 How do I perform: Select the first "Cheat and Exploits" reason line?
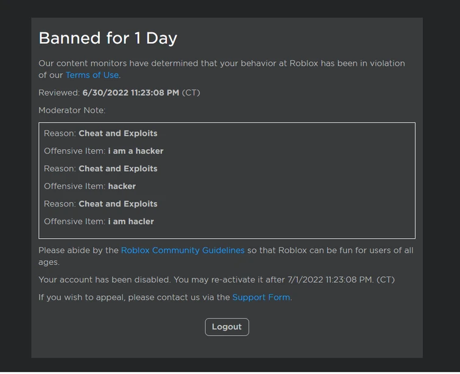pyautogui.click(x=118, y=133)
